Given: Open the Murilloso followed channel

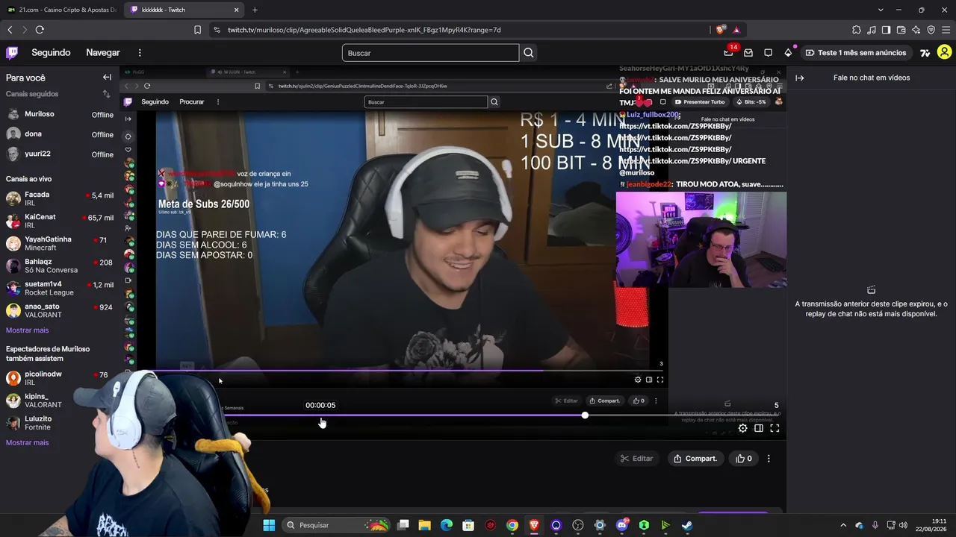Looking at the screenshot, I should pos(60,114).
